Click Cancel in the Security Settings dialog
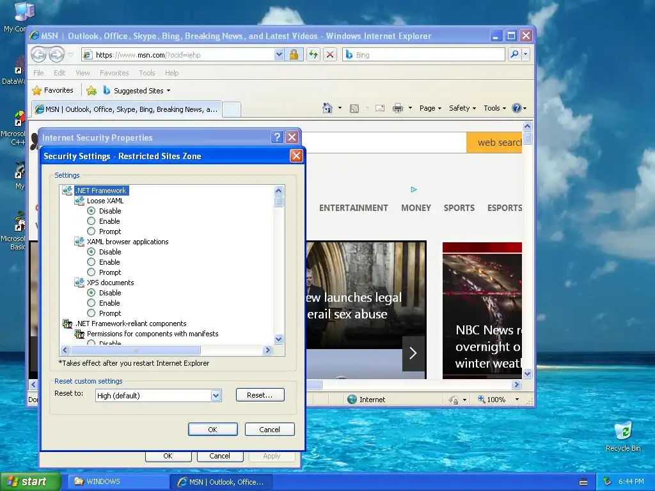Screen dimensions: 655x491 point(269,429)
